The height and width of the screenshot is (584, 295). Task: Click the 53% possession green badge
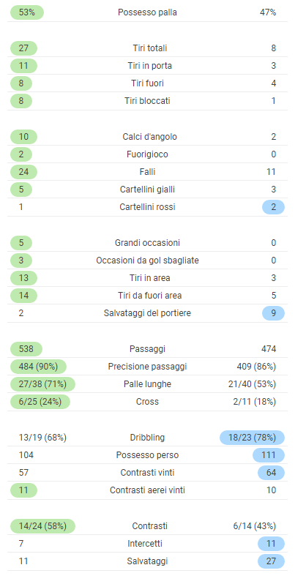27,12
